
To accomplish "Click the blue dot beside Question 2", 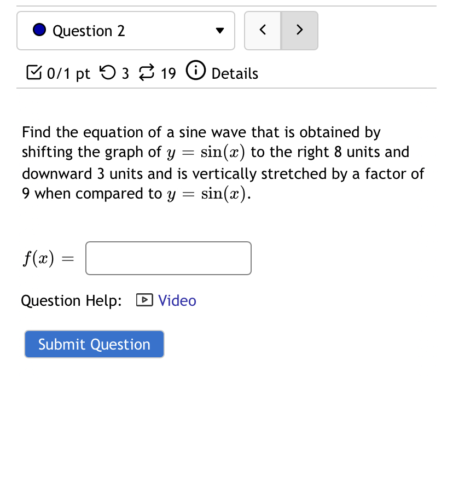I will tap(38, 30).
